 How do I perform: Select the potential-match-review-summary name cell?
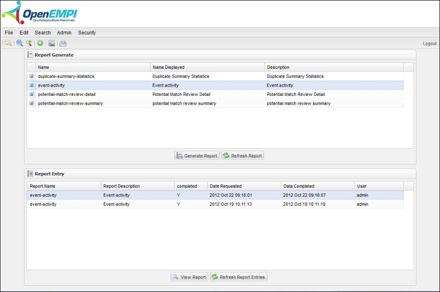(x=70, y=103)
